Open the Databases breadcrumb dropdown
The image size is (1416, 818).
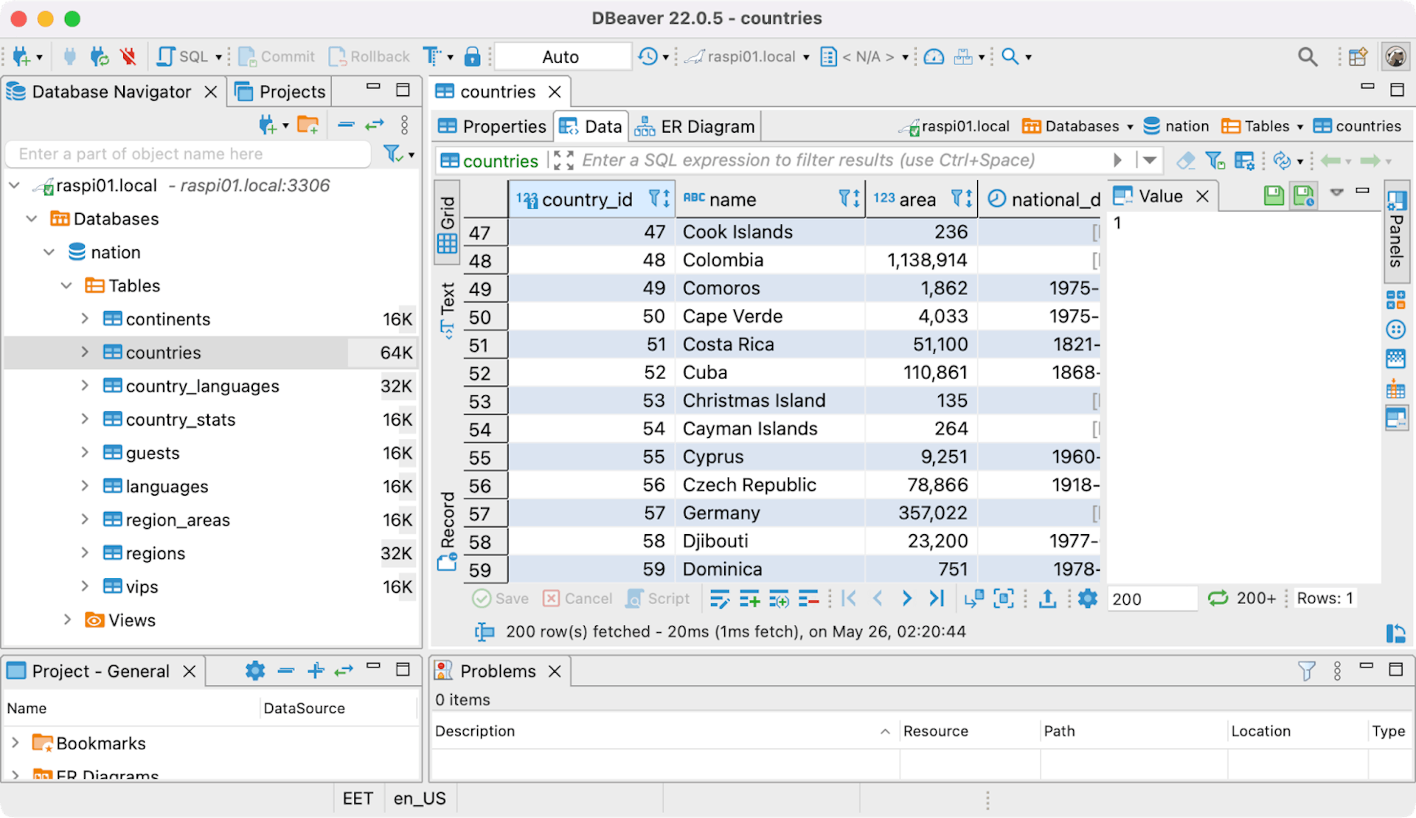1130,127
